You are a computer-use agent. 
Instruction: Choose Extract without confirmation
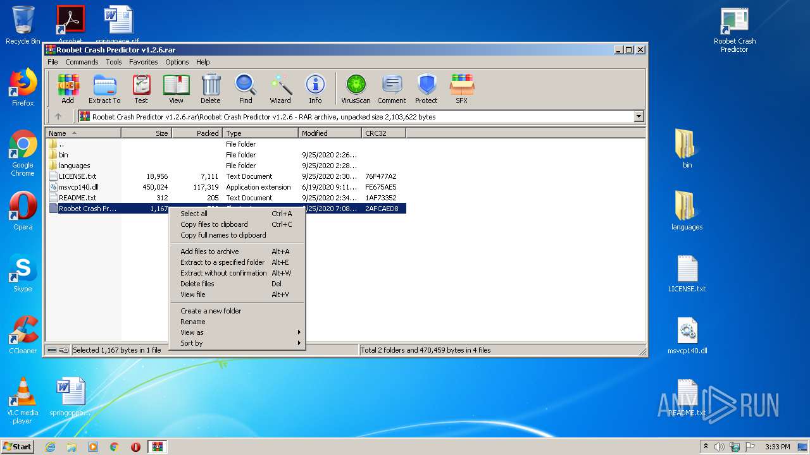(x=237, y=273)
